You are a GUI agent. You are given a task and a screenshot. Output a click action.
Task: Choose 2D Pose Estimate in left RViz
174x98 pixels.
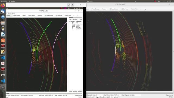pos(49,15)
